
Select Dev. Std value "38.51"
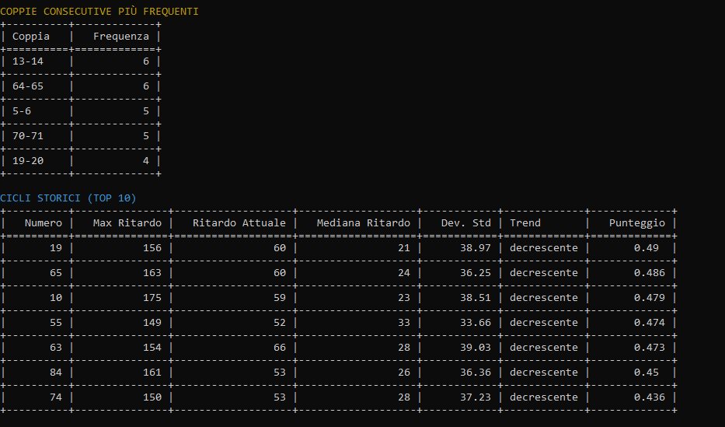[476, 298]
